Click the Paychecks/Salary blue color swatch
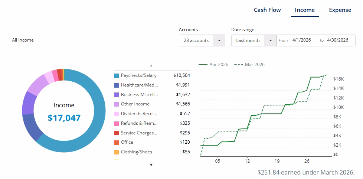 click(x=117, y=76)
